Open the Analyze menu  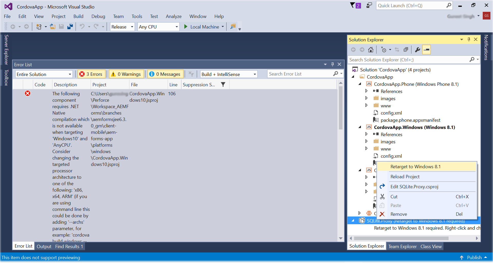click(174, 16)
